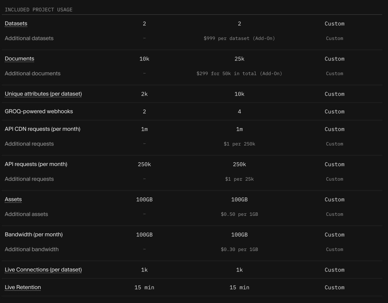Click the Additional datasets row label
This screenshot has width=388, height=303.
pos(29,38)
